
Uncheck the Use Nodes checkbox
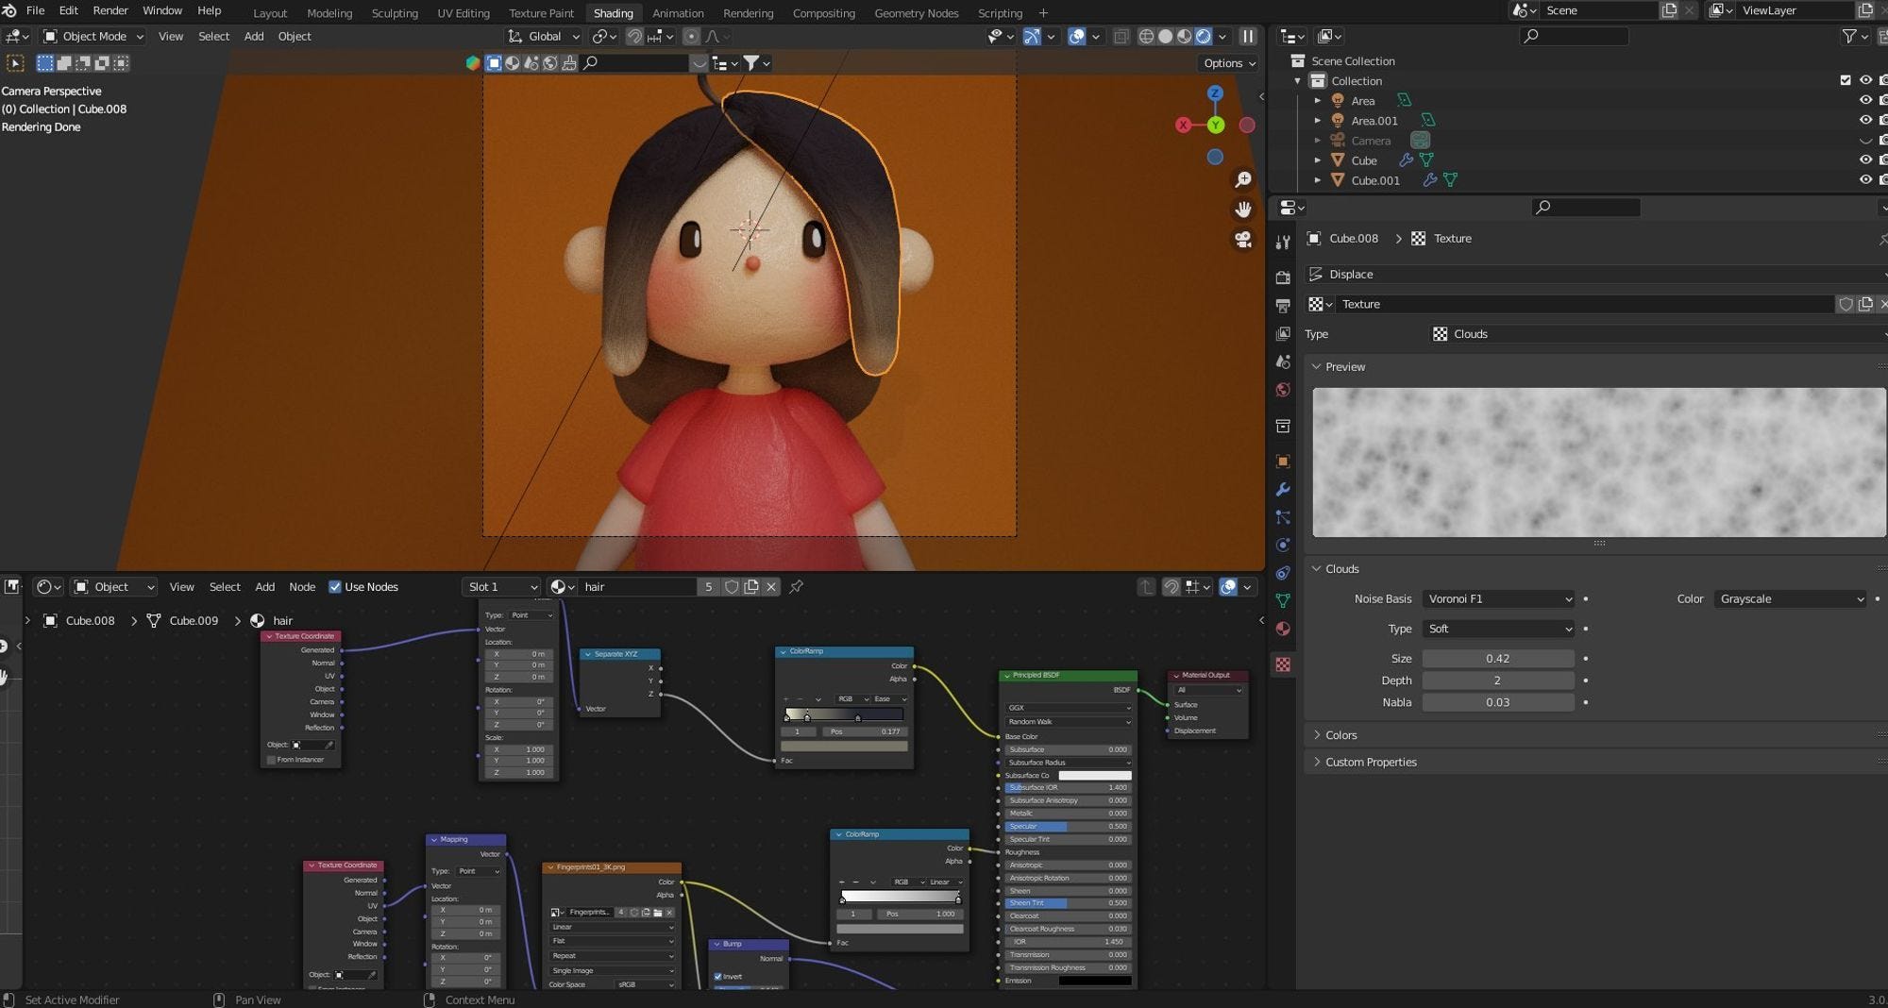click(x=335, y=587)
